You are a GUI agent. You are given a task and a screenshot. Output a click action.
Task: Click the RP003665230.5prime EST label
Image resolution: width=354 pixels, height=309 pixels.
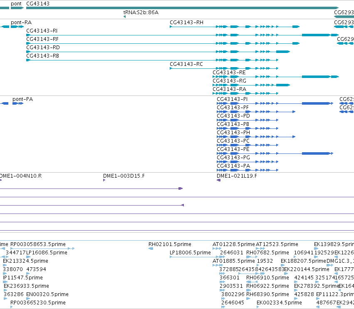click(38, 303)
